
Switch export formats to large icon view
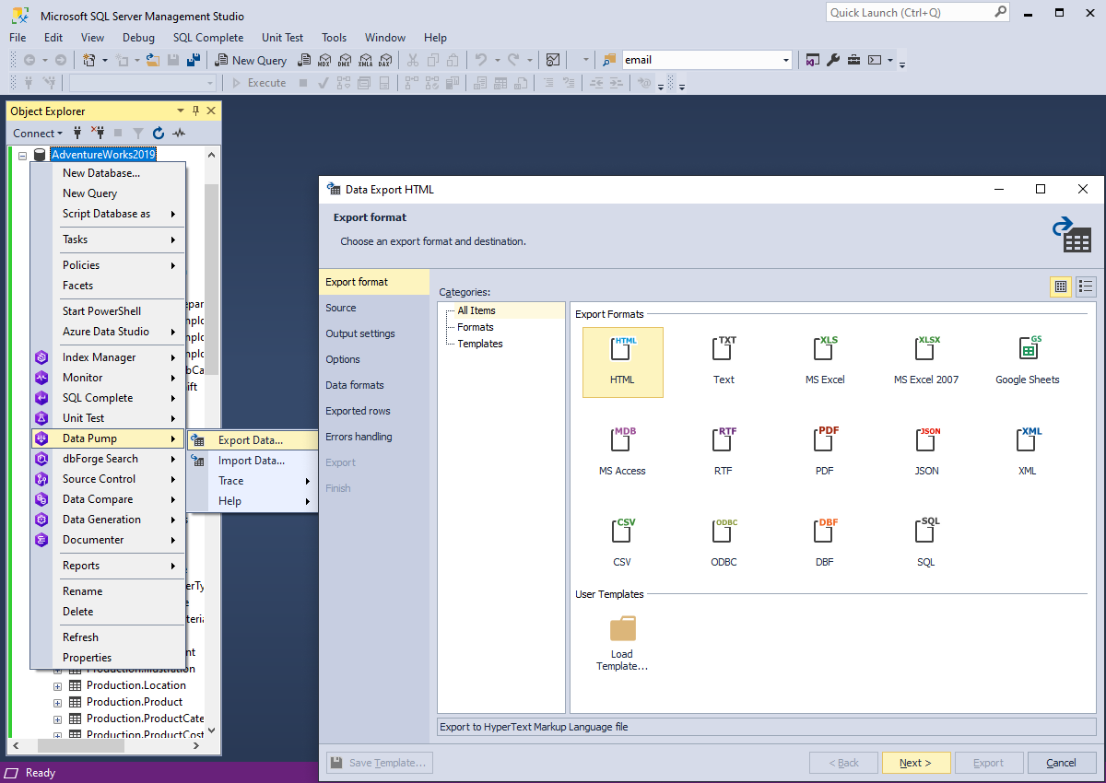[1060, 286]
